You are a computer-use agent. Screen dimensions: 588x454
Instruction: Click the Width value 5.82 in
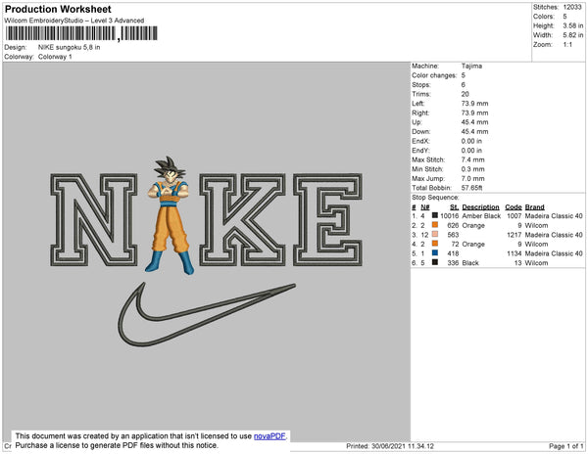coord(572,35)
